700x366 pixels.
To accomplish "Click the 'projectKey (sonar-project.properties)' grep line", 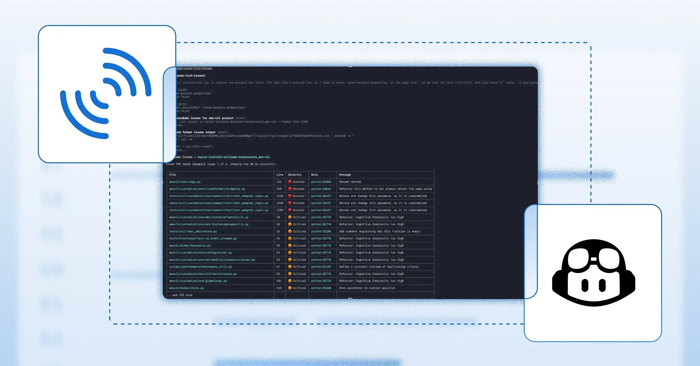I will 211,108.
